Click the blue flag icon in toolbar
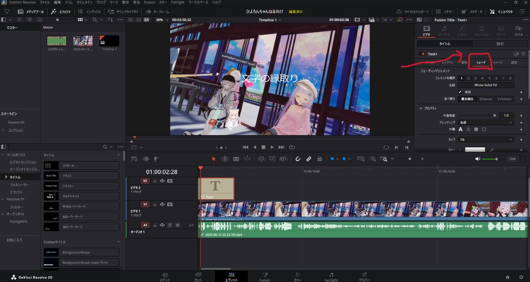530x282 pixels. (332, 159)
